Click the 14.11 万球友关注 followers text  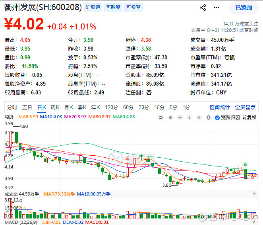[241, 24]
